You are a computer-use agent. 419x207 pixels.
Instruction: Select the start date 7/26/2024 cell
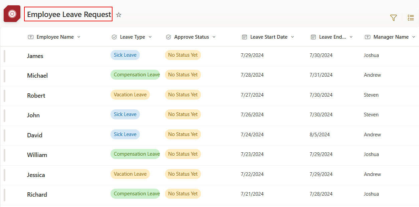252,115
